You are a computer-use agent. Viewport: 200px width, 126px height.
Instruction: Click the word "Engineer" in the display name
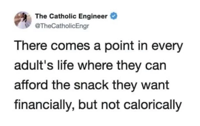[x=93, y=16]
